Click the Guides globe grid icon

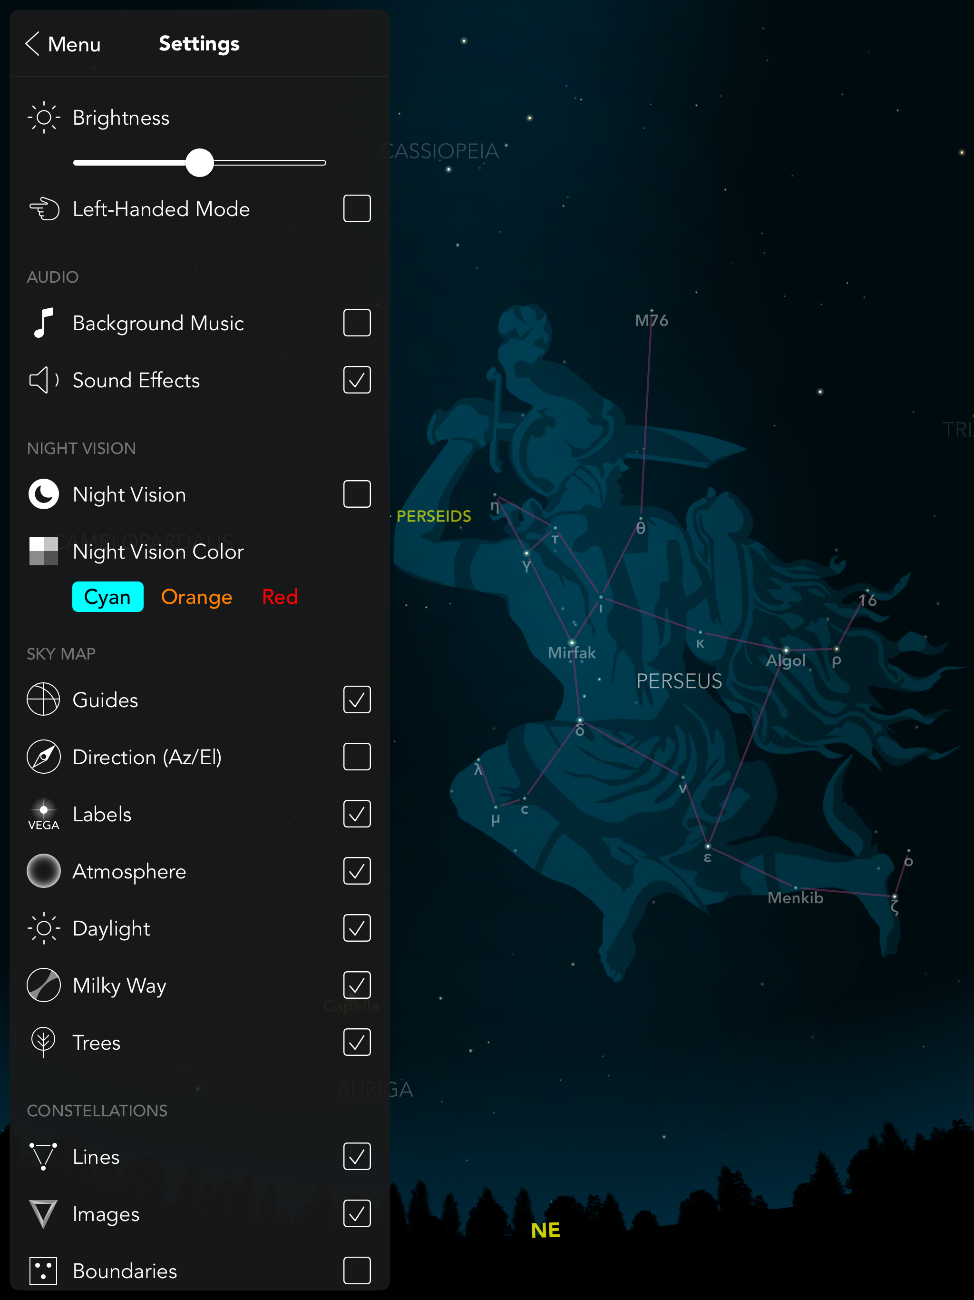[43, 699]
